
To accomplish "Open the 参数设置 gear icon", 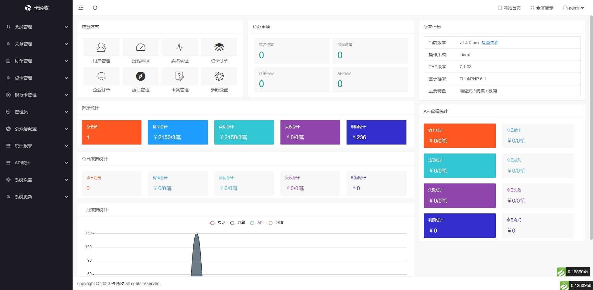I will (219, 76).
